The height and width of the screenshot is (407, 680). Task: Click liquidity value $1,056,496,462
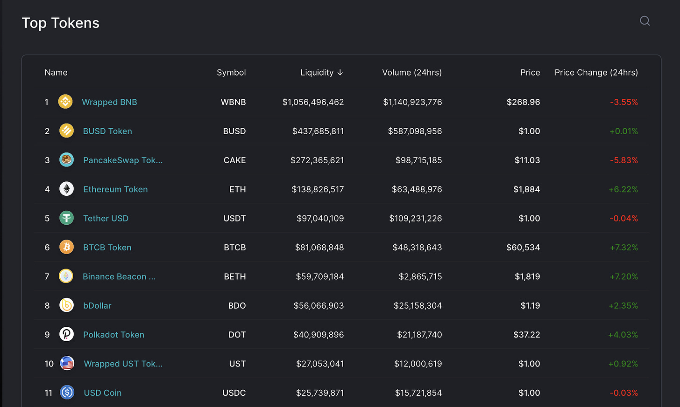pyautogui.click(x=313, y=102)
